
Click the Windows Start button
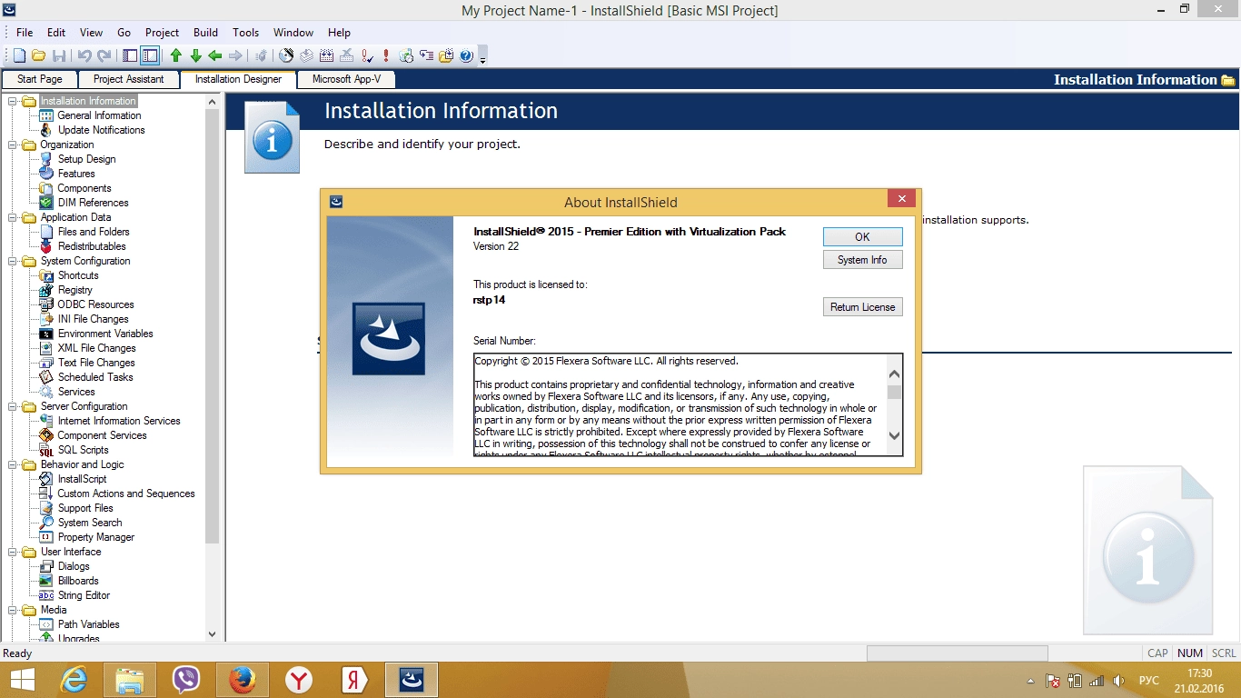22,680
